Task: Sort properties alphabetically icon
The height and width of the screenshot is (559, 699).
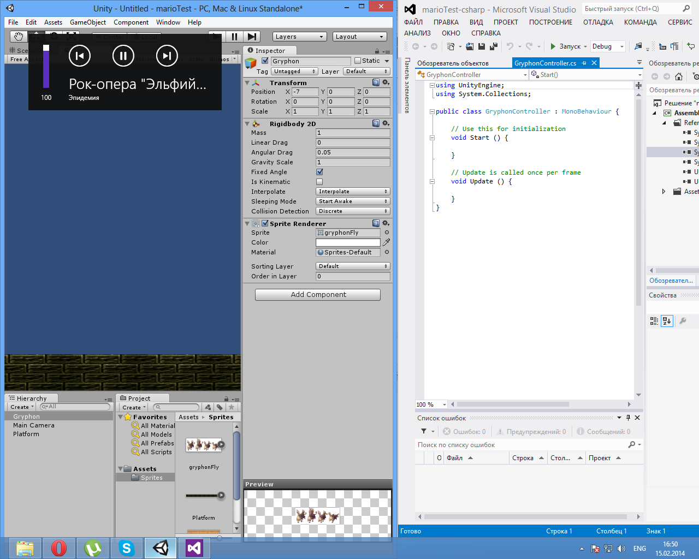Action: pyautogui.click(x=667, y=321)
